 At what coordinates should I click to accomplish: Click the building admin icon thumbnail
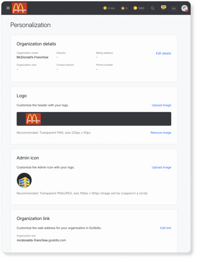click(x=24, y=180)
